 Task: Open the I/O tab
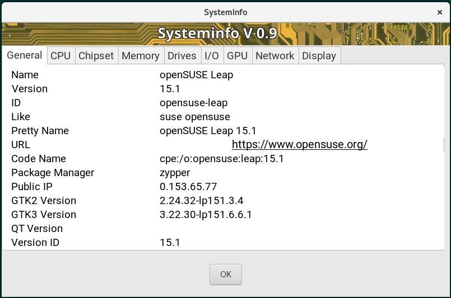(x=211, y=55)
